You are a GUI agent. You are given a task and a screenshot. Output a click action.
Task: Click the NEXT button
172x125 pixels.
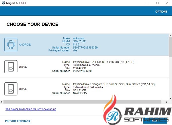click(155, 121)
